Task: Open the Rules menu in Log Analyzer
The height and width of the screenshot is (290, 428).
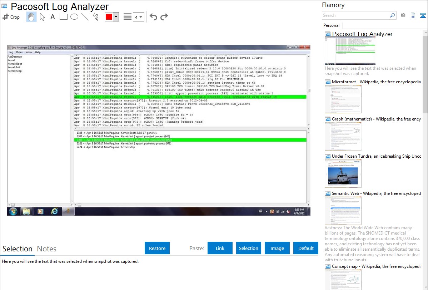Action: click(x=19, y=52)
